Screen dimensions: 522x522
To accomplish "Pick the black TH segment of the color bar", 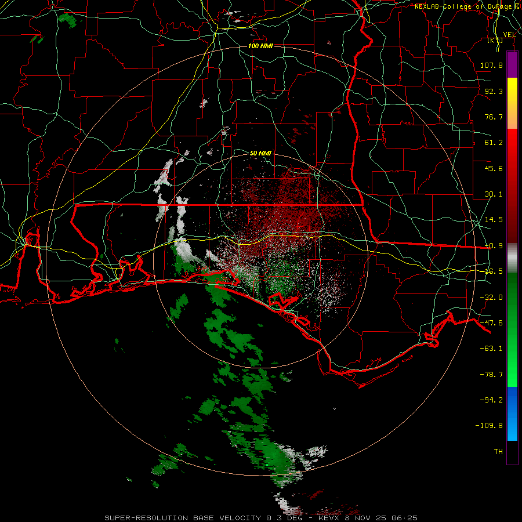I will pos(512,452).
